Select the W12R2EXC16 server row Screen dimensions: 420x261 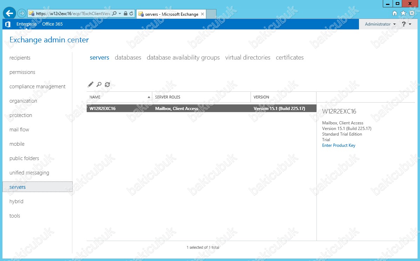click(x=201, y=108)
